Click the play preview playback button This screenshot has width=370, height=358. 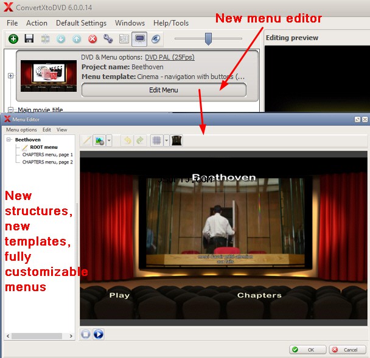pyautogui.click(x=99, y=334)
